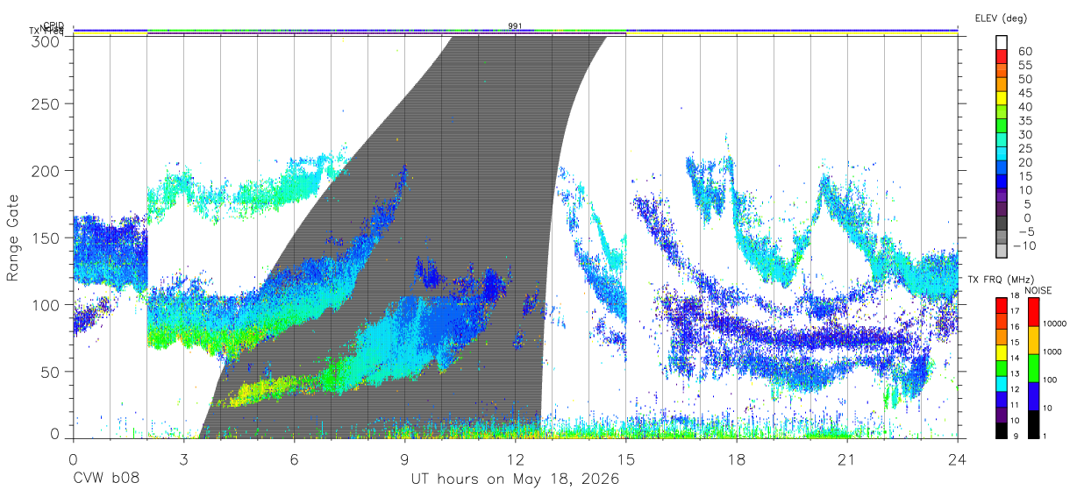Click the y-axis tick label "100"

pos(45,304)
